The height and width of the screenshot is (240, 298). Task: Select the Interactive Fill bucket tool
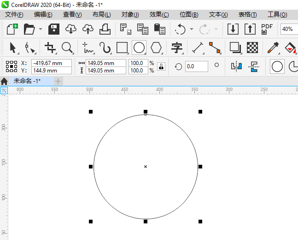point(291,48)
